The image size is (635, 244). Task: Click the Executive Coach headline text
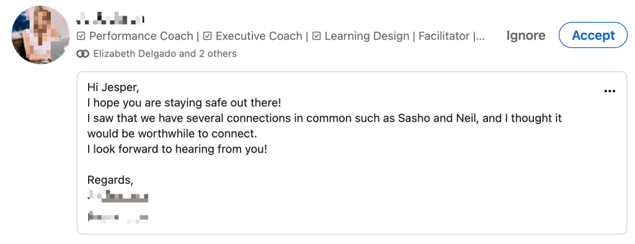[259, 36]
